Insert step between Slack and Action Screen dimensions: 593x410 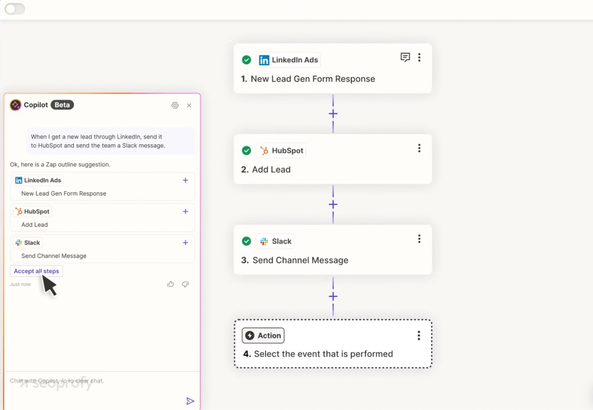tap(333, 296)
